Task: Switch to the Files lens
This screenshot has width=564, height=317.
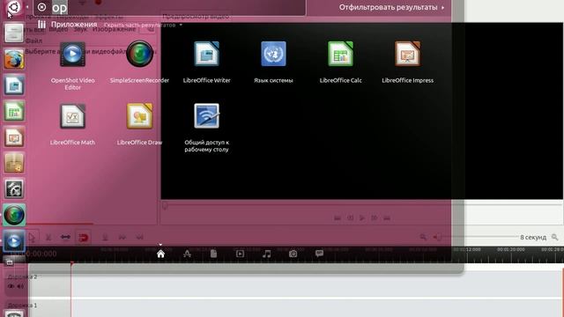Action: click(213, 254)
